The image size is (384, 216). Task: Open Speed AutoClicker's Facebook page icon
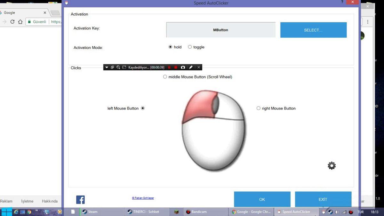(x=80, y=199)
